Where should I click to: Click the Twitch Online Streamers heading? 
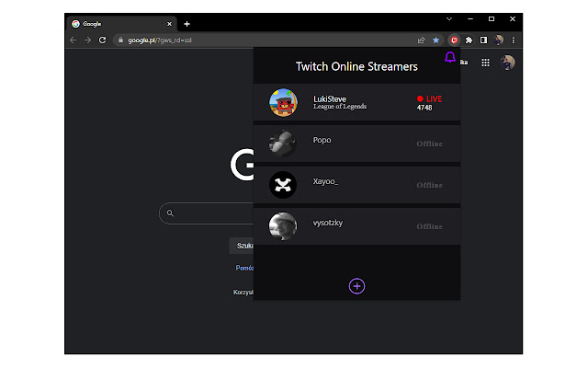[356, 66]
